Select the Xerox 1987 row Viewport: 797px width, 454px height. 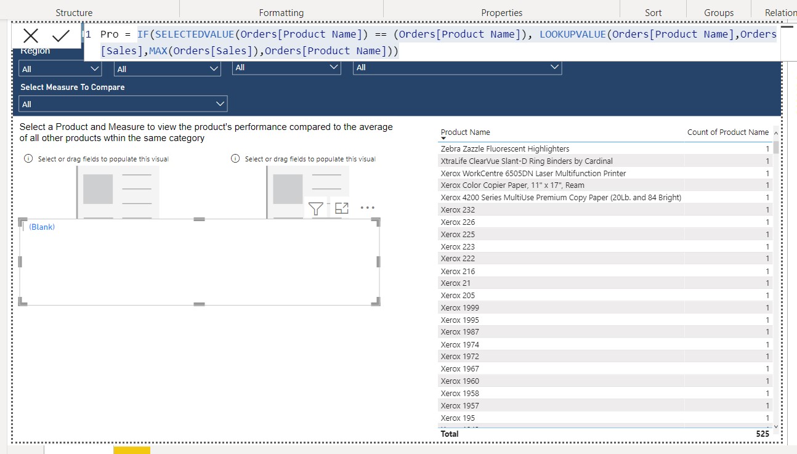coord(605,332)
